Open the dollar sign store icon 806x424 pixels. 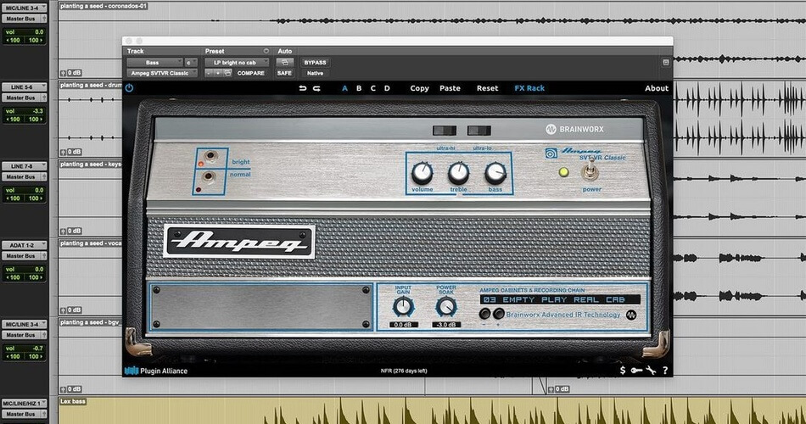click(x=623, y=370)
